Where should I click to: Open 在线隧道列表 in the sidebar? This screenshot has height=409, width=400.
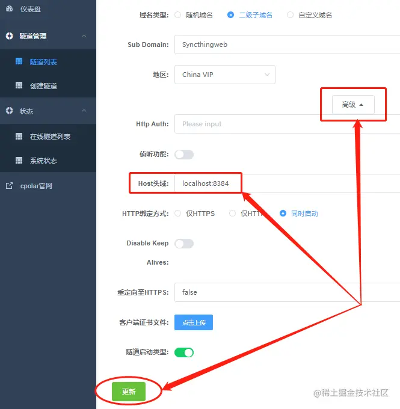coord(50,137)
